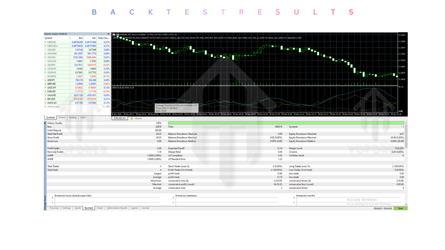Click the green uptrend arrow beside XAUUSD
445x250 pixels.
coord(46,96)
